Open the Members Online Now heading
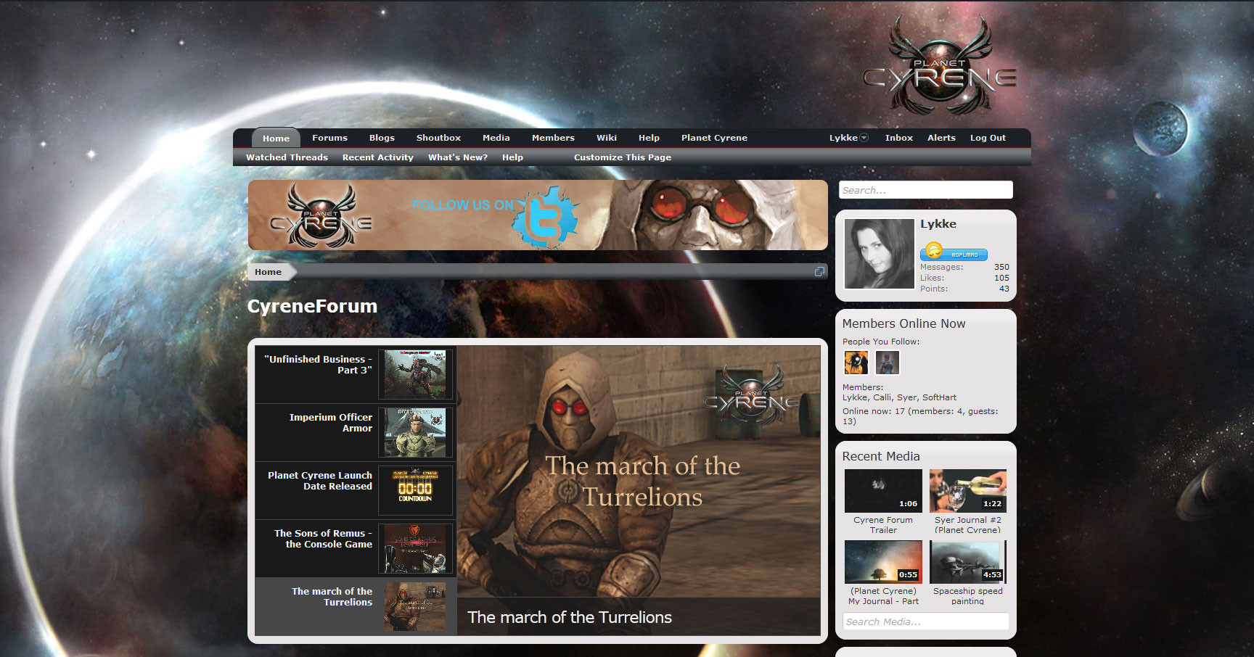The height and width of the screenshot is (657, 1254). pos(903,323)
